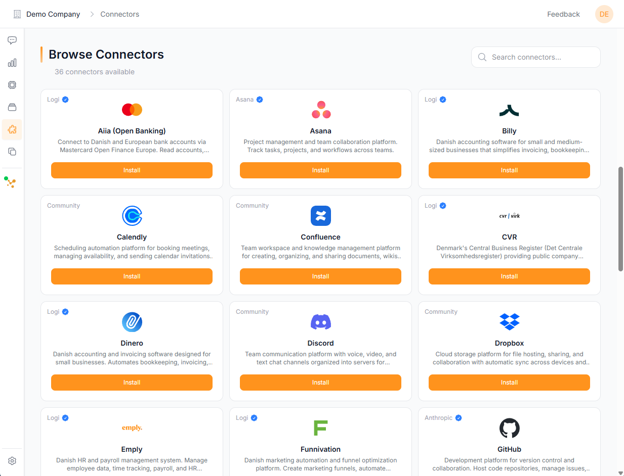
Task: Focus the Search connectors input field
Action: [542, 57]
